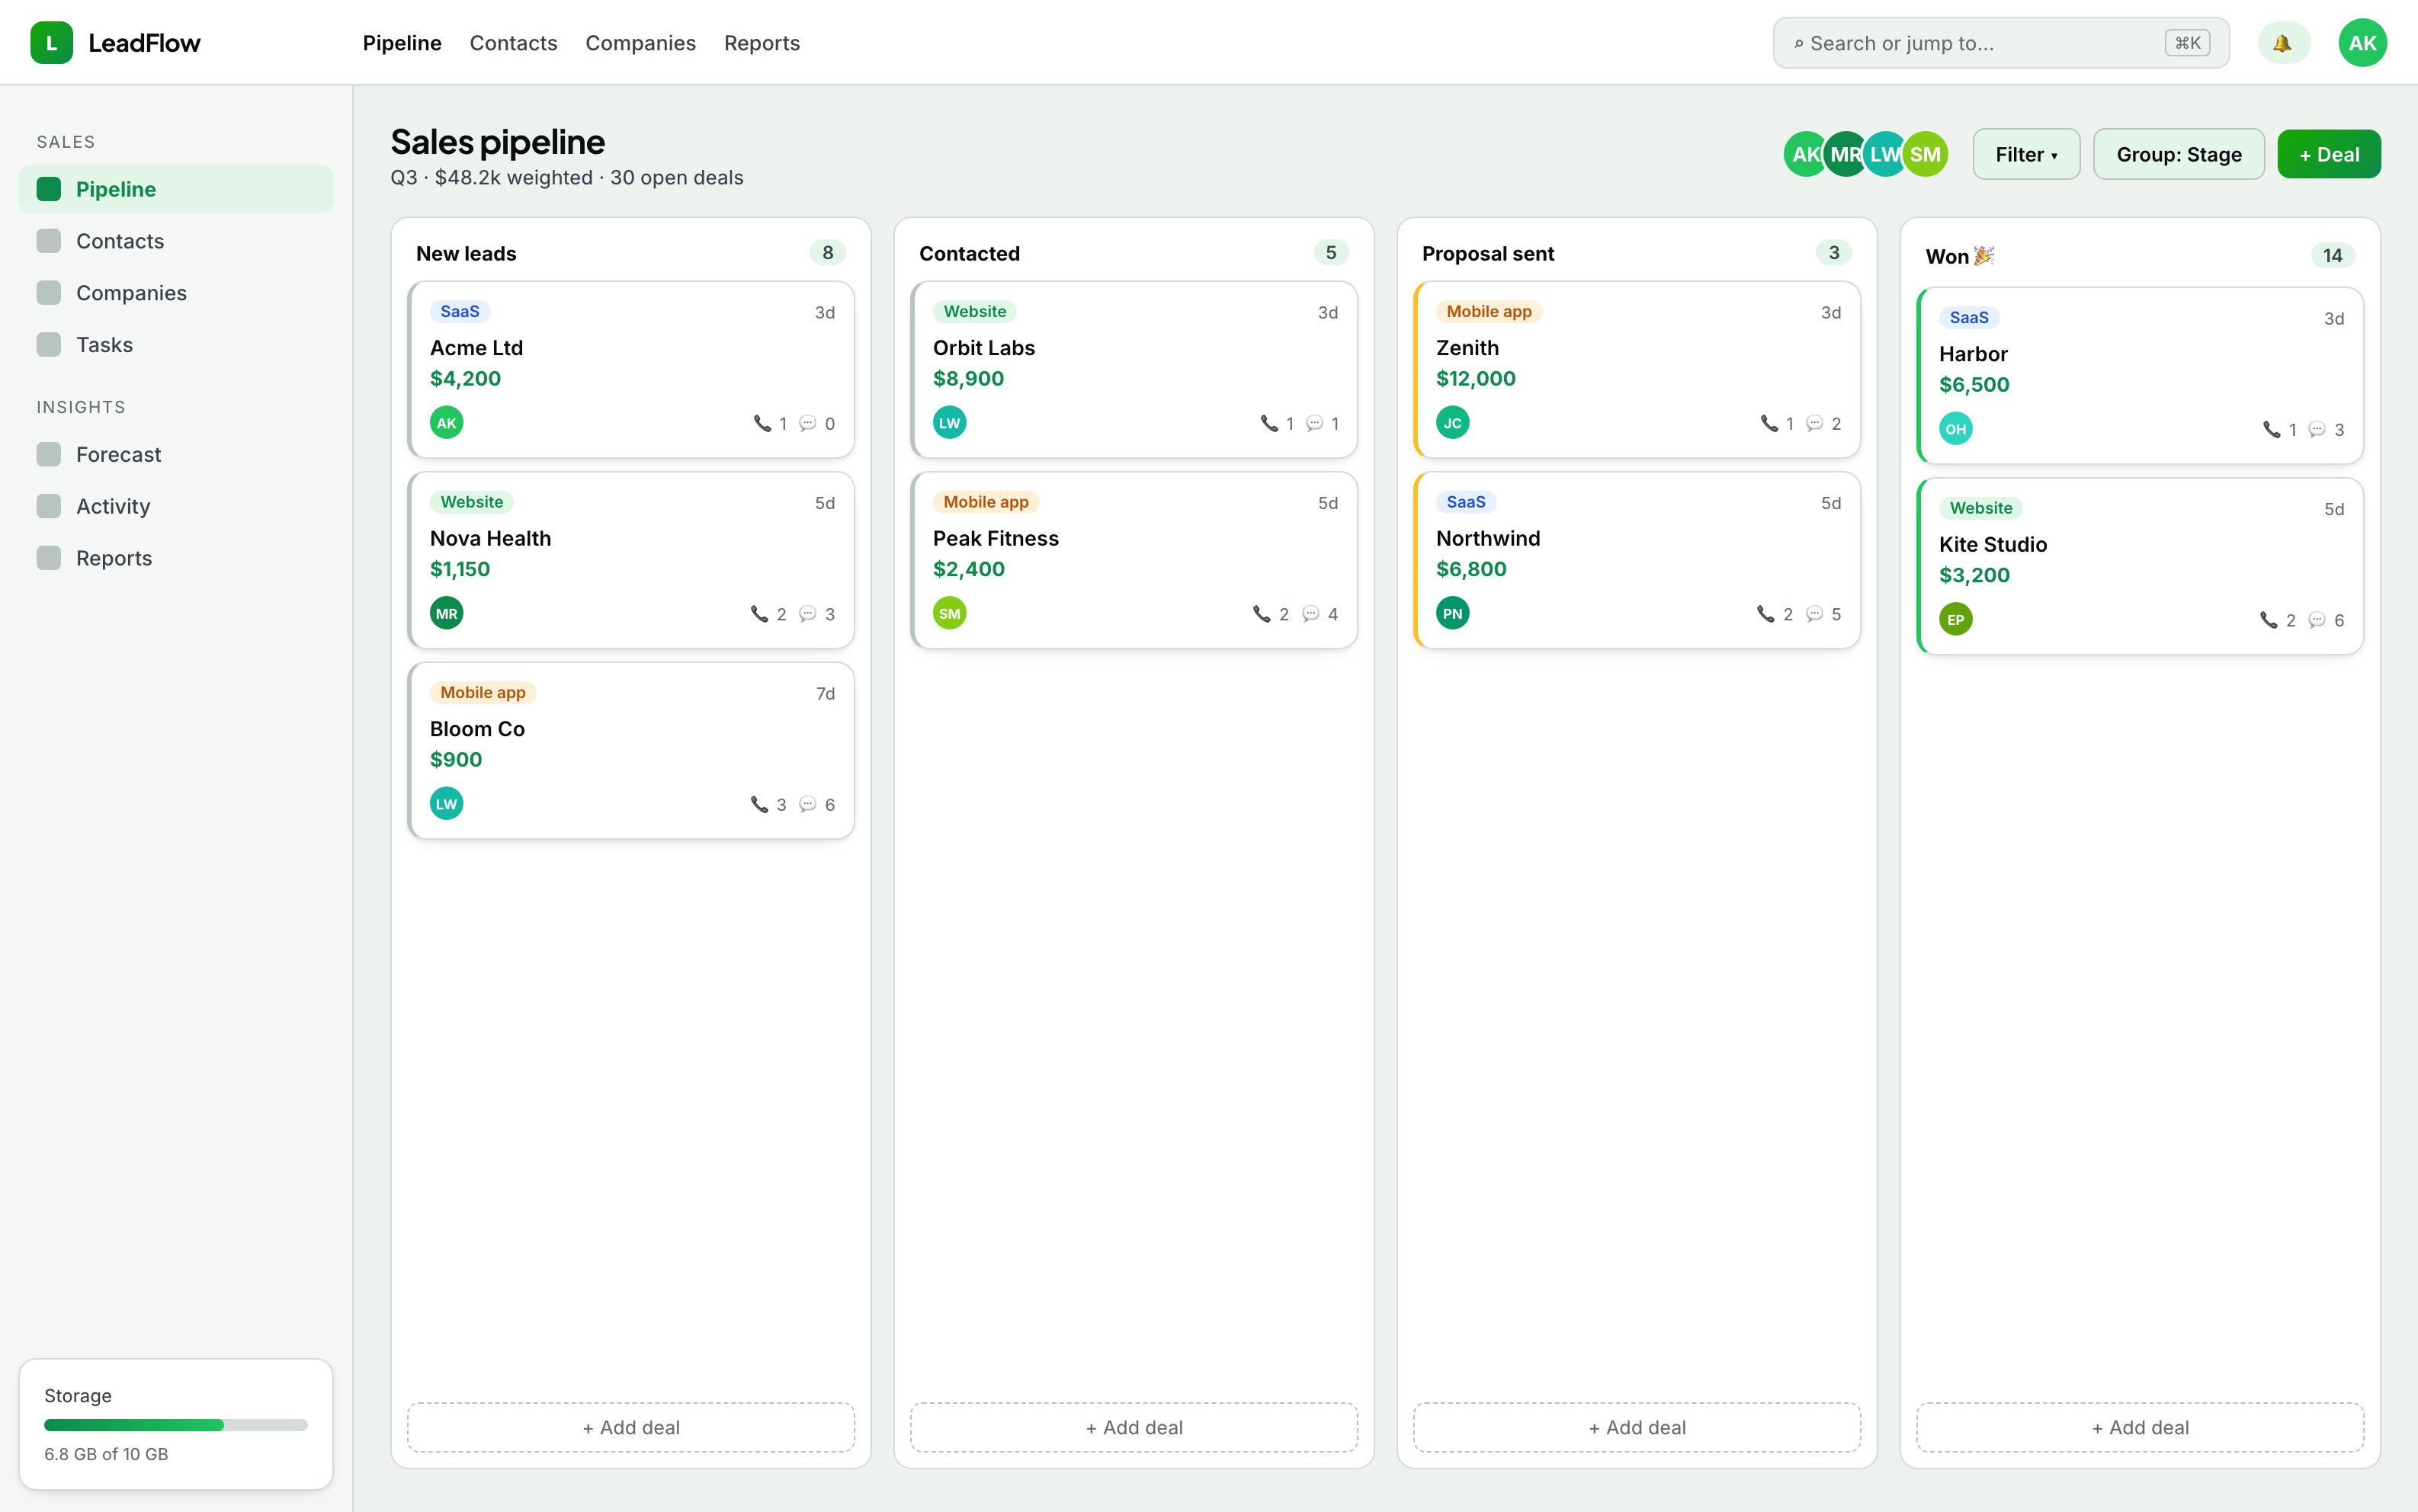Click the LW owner avatar on Orbit Labs
Viewport: 2418px width, 1512px height.
point(949,423)
